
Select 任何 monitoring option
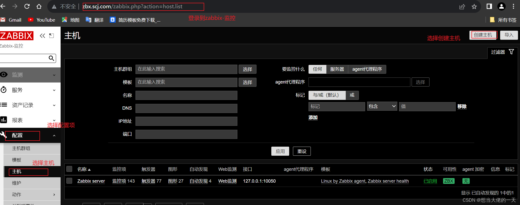pos(317,69)
